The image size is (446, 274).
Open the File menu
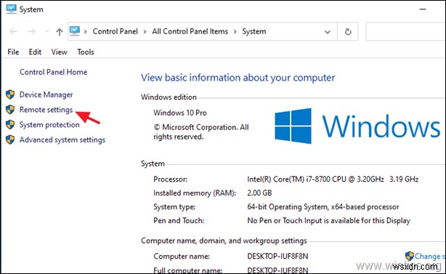point(13,52)
